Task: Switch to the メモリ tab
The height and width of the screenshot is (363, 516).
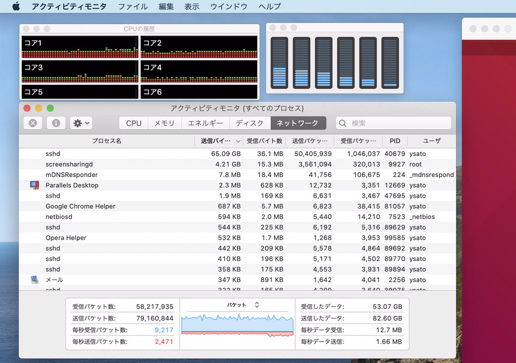Action: [x=164, y=123]
